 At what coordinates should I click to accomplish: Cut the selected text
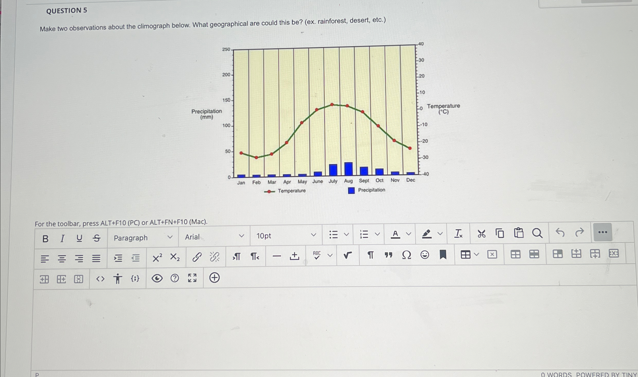click(x=481, y=234)
